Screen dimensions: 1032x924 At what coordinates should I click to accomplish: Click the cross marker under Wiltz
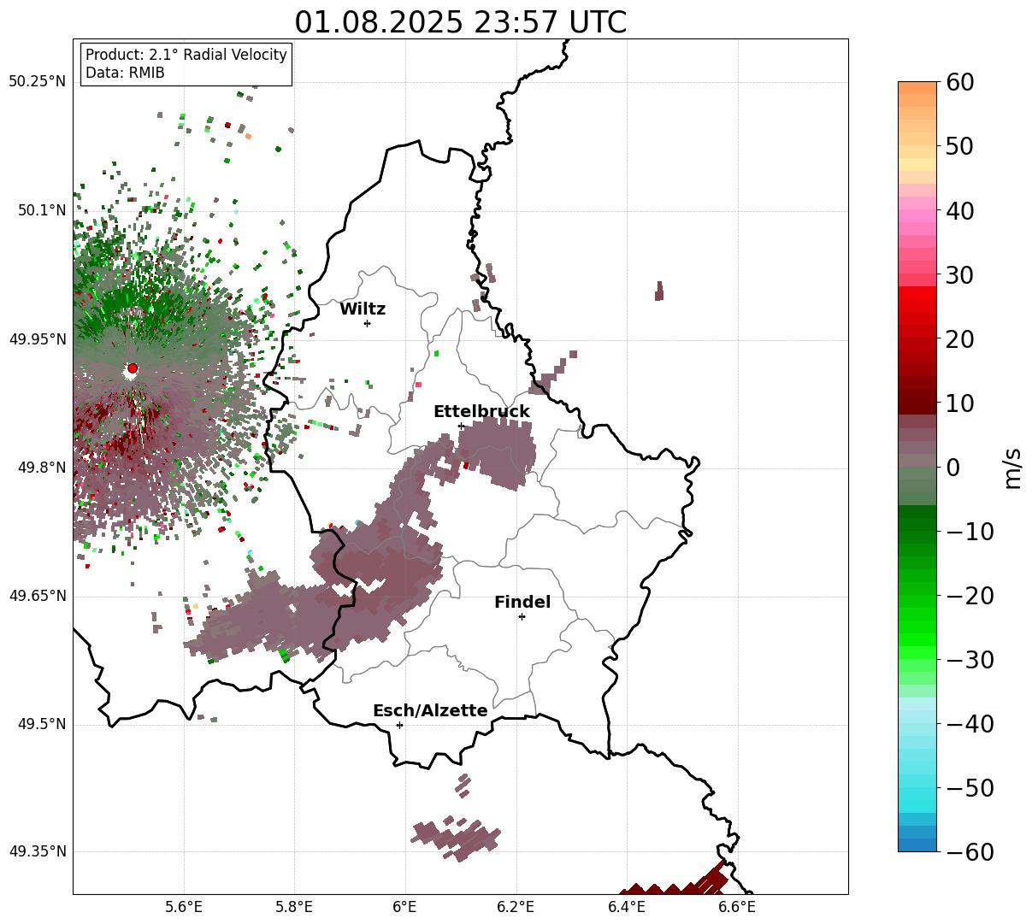click(x=367, y=323)
